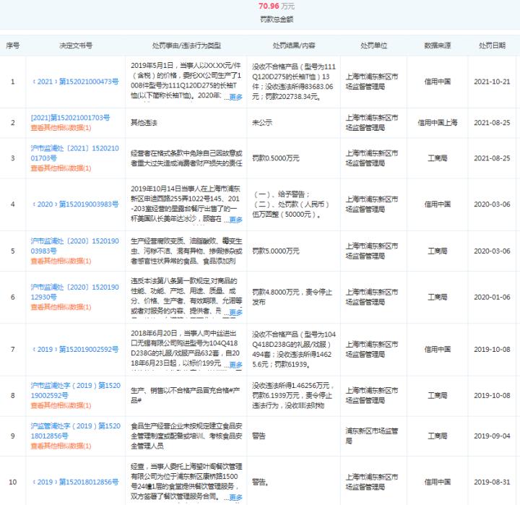Open link 沪市监浦处字(2019)第152019002592号
The width and height of the screenshot is (520, 505).
(76, 391)
